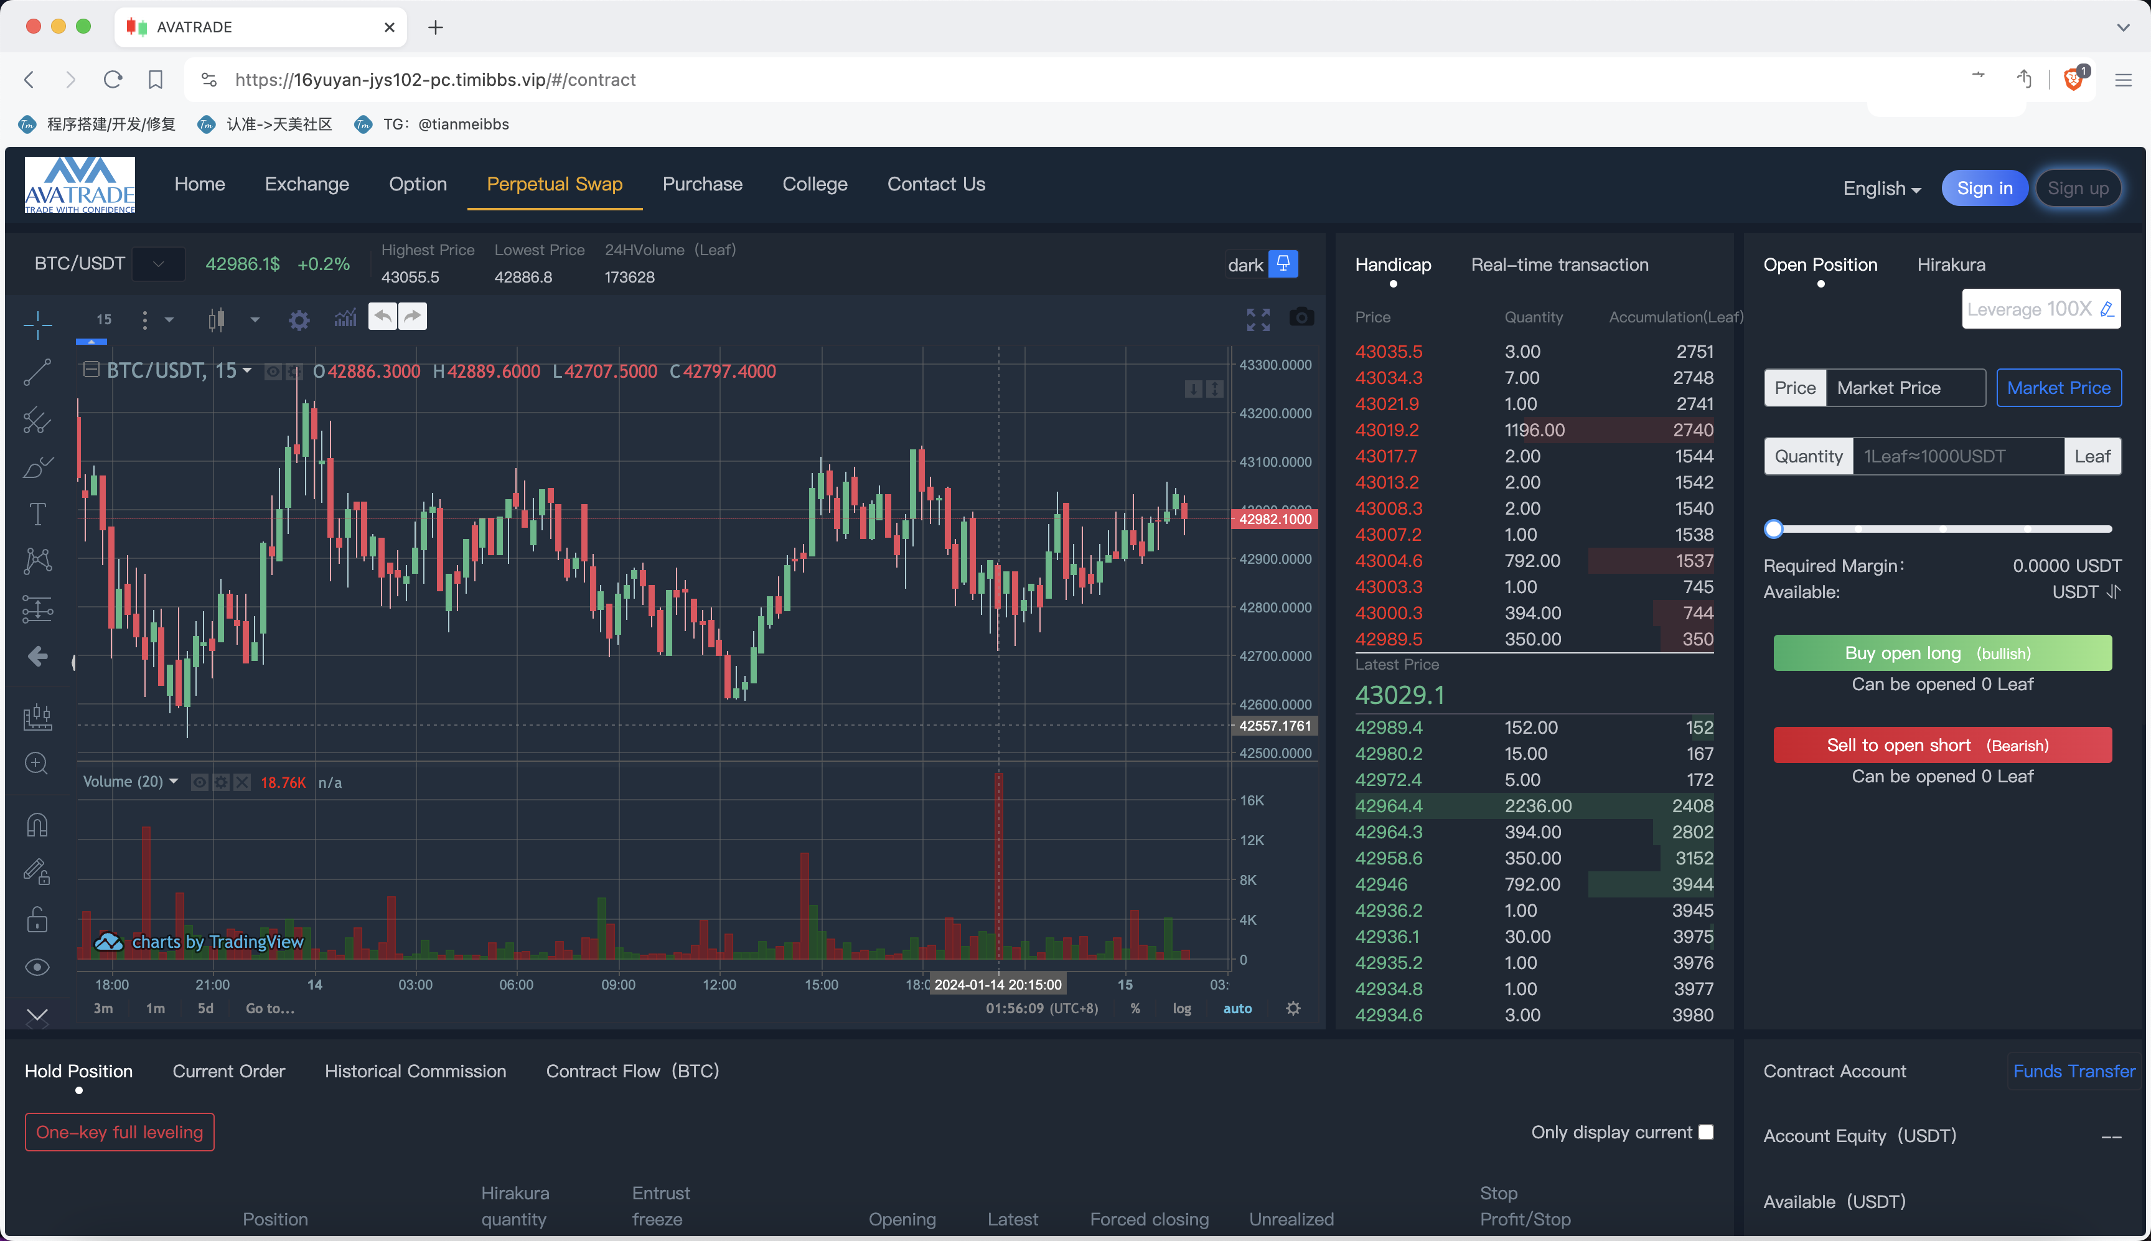Screen dimensions: 2151x1241
Task: Click the Quantity input field
Action: 1957,456
